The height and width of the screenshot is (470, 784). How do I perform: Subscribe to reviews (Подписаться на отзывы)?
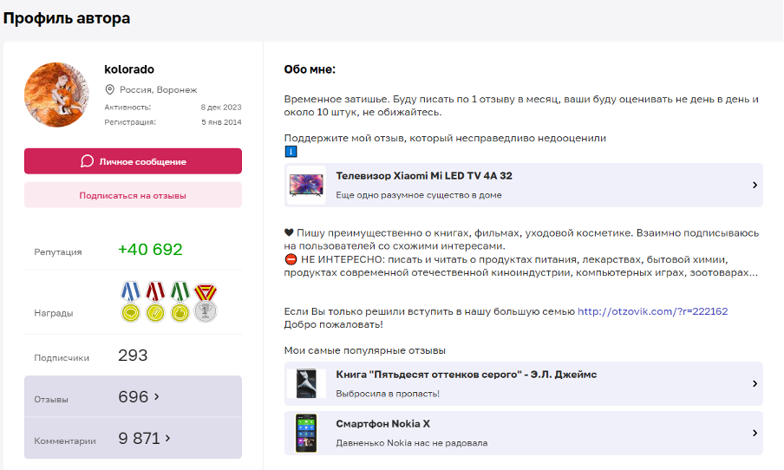coord(133,195)
